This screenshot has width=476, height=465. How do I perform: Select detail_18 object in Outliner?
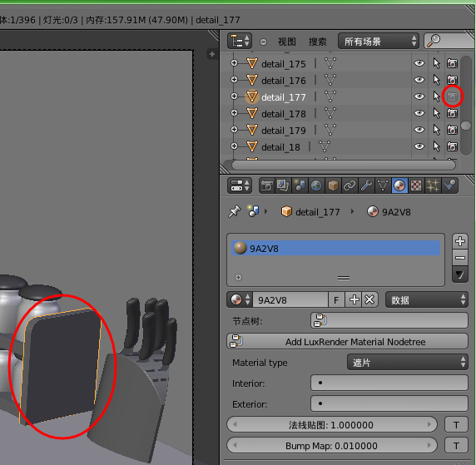click(280, 147)
